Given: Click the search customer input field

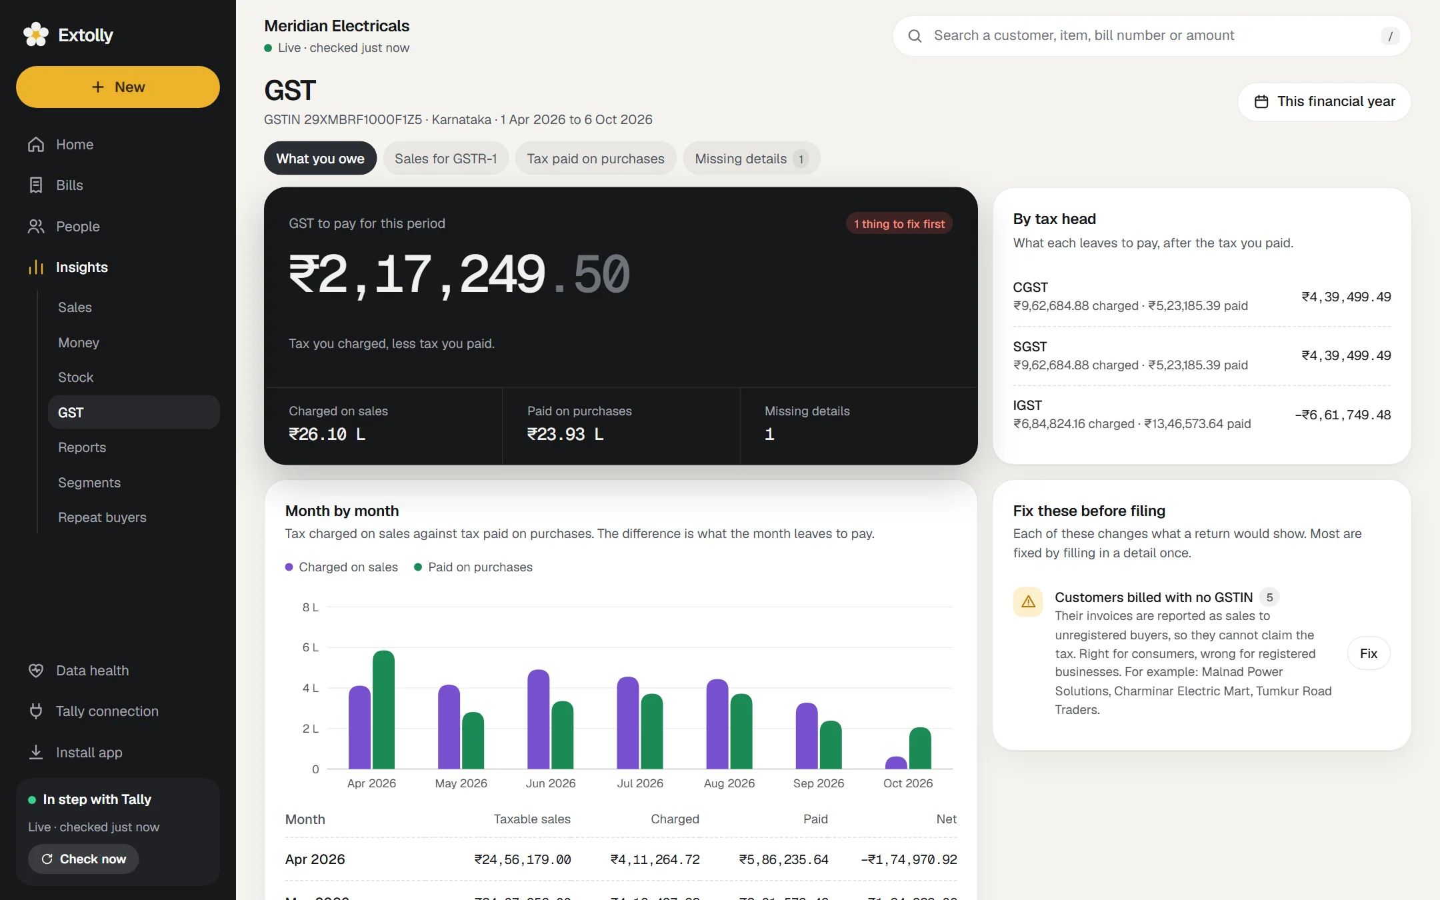Looking at the screenshot, I should (1151, 36).
